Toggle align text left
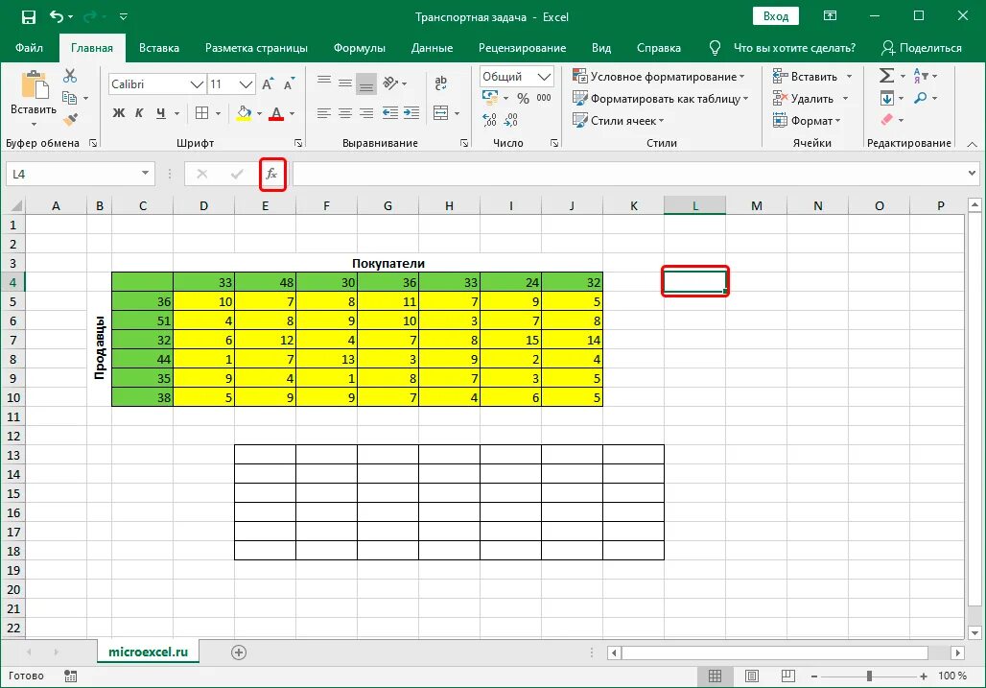 pyautogui.click(x=324, y=113)
